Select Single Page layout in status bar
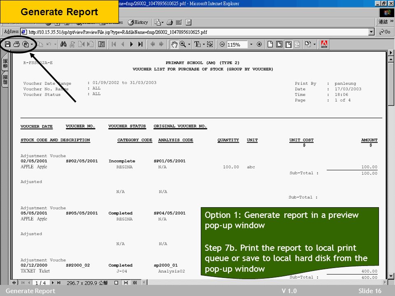The image size is (395, 296). (116, 283)
